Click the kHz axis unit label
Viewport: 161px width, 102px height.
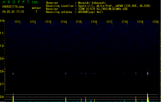(2, 21)
